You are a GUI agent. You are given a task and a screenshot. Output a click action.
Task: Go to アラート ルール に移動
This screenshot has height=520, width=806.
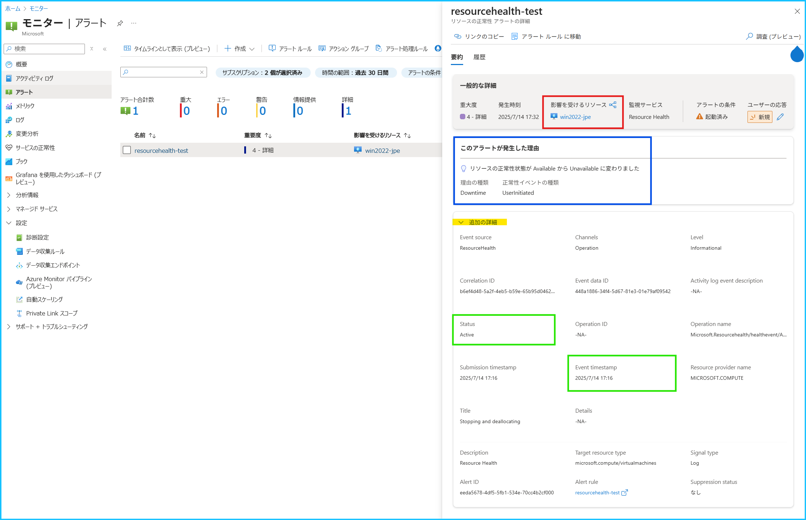pyautogui.click(x=546, y=36)
